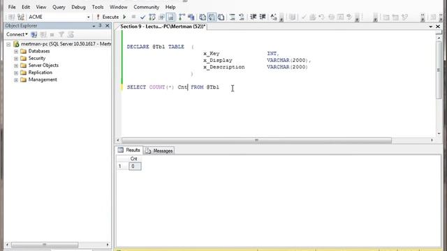This screenshot has width=447, height=251.
Task: Specify Values for Template Parameters icon
Action: click(x=273, y=17)
